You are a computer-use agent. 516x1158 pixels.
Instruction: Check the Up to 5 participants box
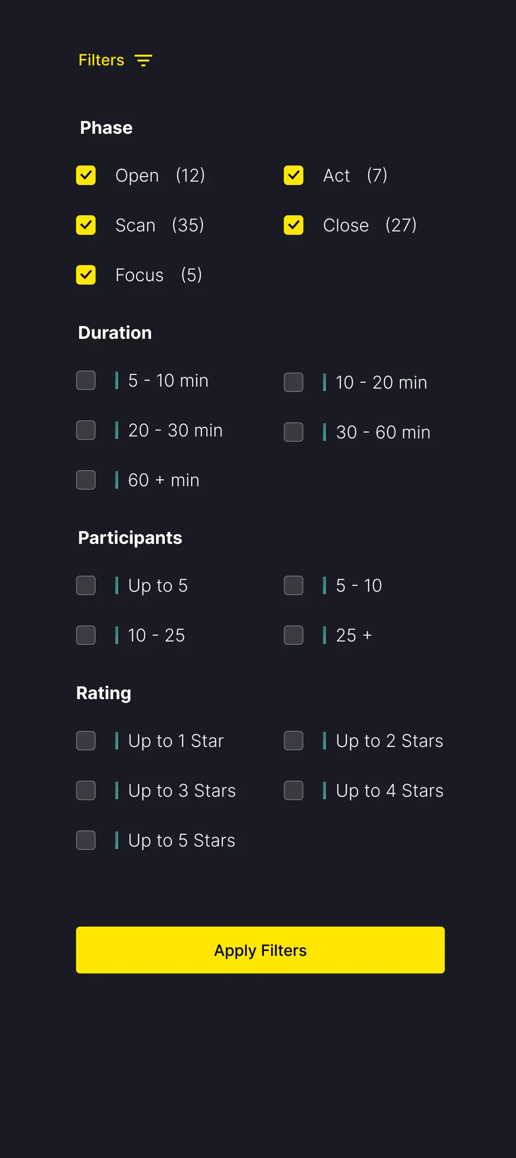86,585
